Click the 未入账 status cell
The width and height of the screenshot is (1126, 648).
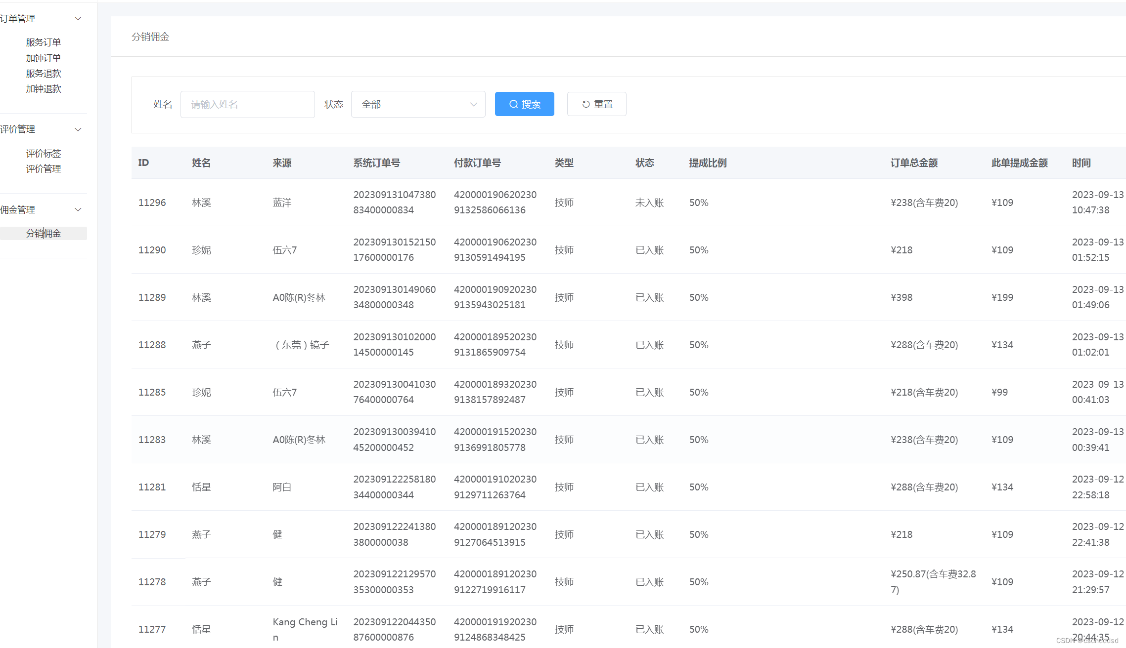[x=649, y=202]
